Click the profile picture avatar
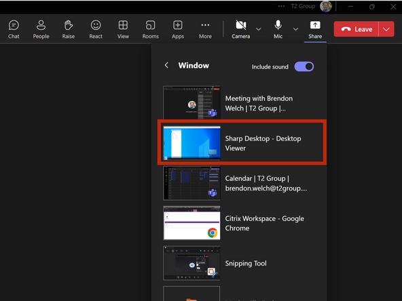402x301 pixels. pyautogui.click(x=325, y=6)
